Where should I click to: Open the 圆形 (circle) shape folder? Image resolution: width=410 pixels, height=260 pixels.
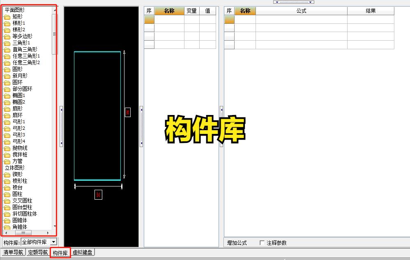(x=16, y=69)
